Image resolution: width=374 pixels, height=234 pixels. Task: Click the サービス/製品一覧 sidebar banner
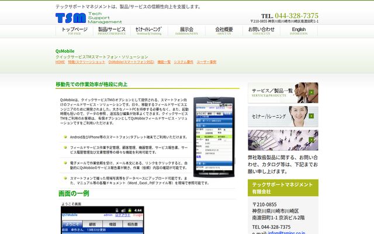click(x=283, y=92)
